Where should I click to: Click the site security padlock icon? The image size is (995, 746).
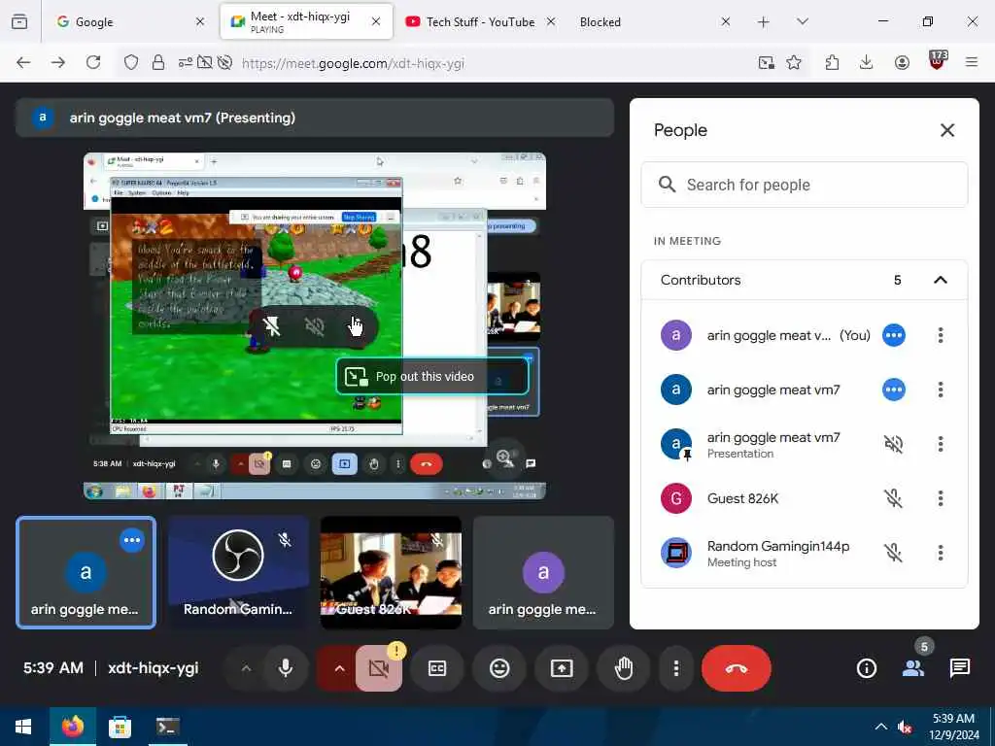coord(158,62)
